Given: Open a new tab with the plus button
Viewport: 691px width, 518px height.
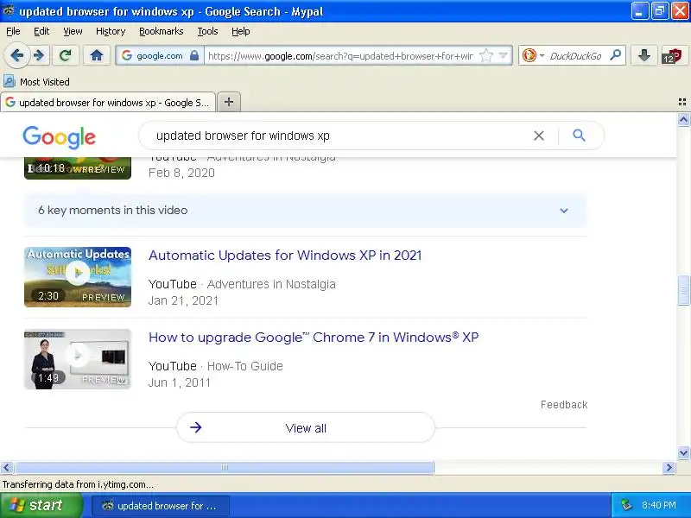Looking at the screenshot, I should point(229,102).
